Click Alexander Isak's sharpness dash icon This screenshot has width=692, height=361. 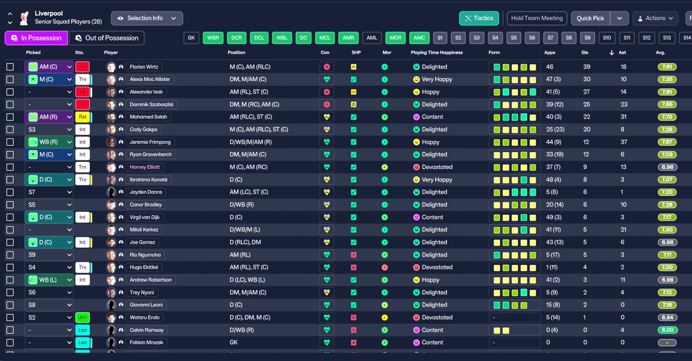[354, 92]
